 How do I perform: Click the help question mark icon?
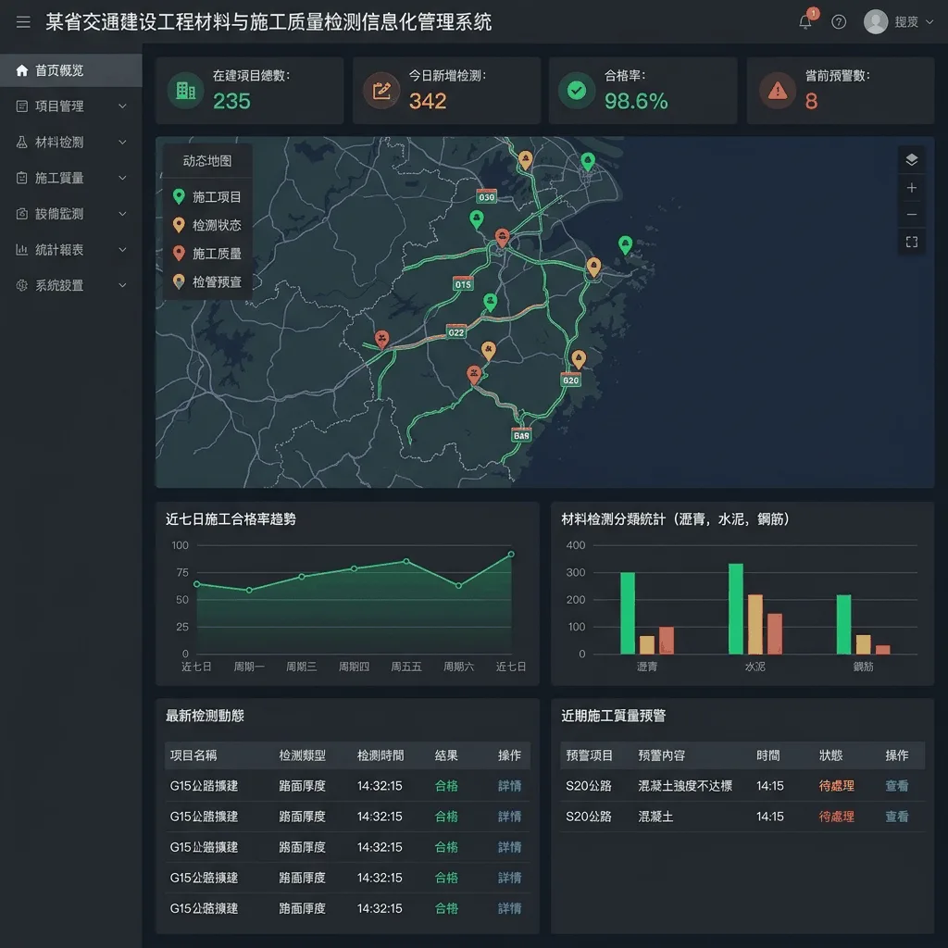click(x=839, y=22)
